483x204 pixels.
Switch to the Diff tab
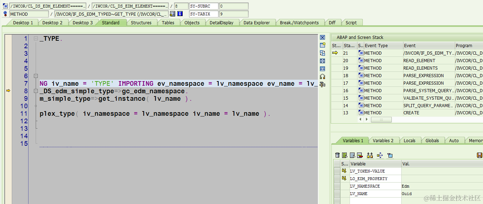coord(332,23)
